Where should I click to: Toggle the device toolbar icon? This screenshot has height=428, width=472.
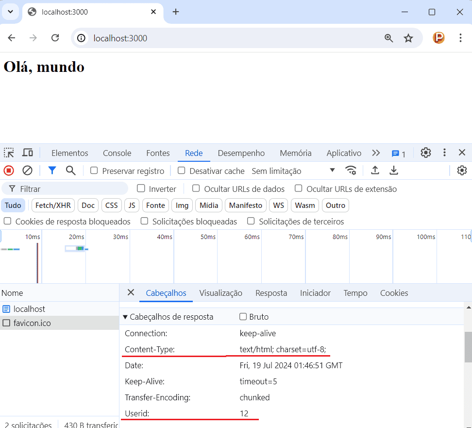[28, 153]
